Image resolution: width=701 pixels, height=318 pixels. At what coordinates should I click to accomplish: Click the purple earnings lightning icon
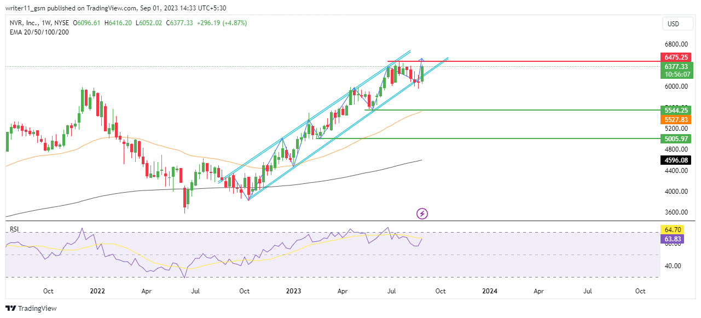tap(422, 213)
